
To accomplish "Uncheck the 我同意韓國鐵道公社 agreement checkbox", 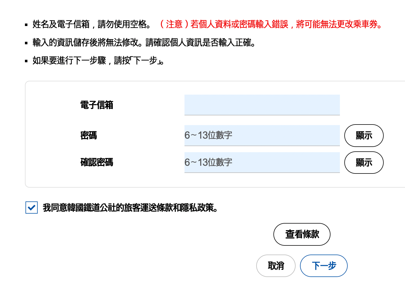I will tap(32, 208).
